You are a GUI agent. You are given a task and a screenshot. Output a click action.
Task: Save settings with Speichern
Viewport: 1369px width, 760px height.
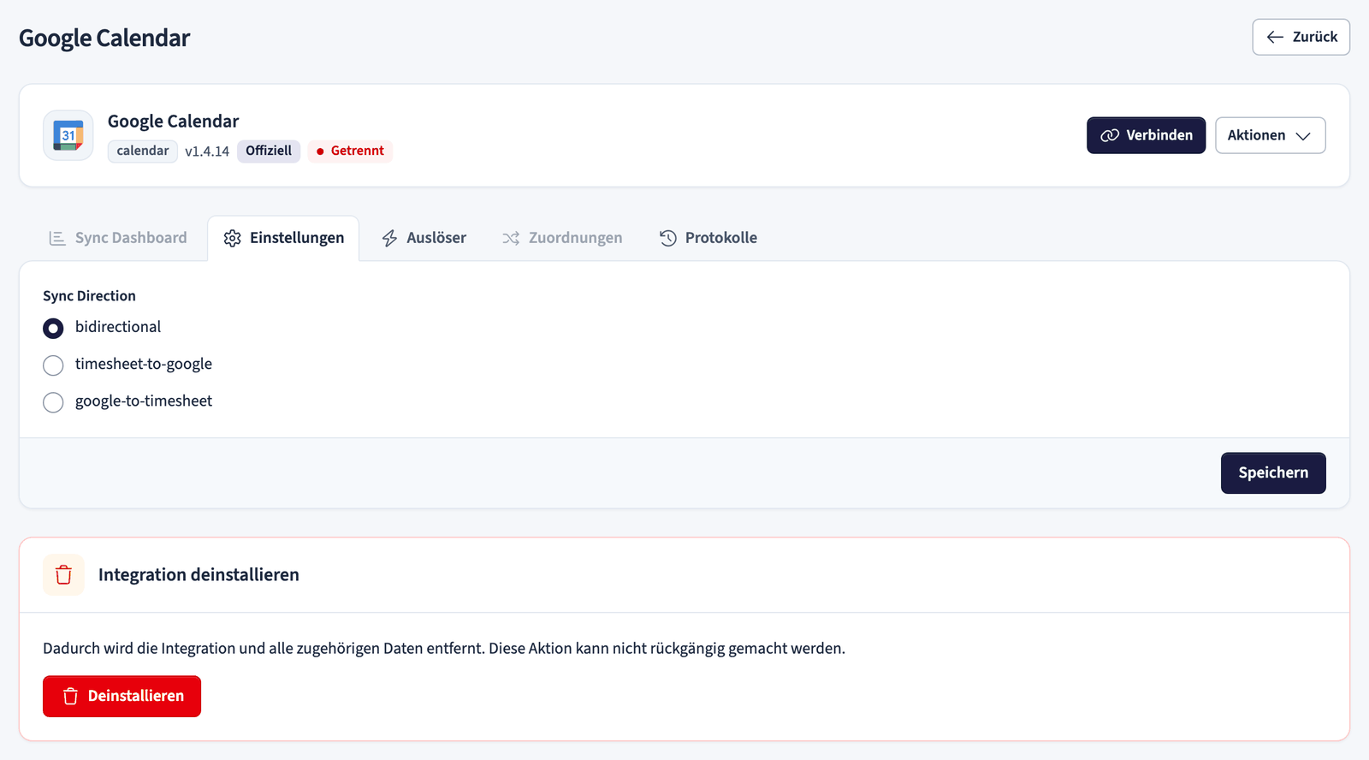click(1273, 473)
